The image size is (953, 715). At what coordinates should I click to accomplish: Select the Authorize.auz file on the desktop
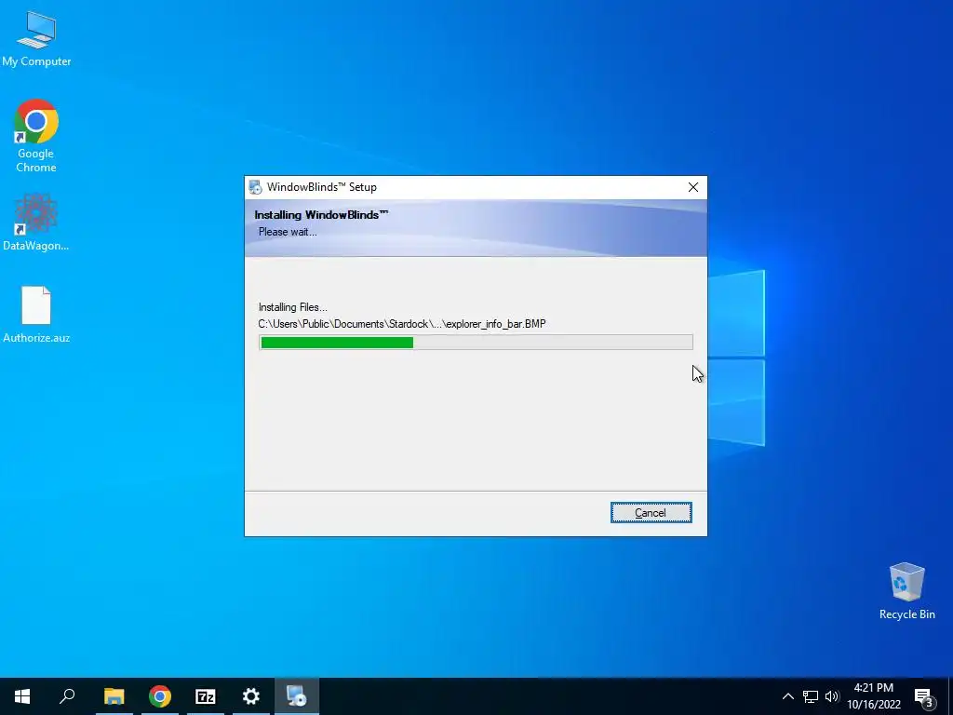(x=36, y=315)
